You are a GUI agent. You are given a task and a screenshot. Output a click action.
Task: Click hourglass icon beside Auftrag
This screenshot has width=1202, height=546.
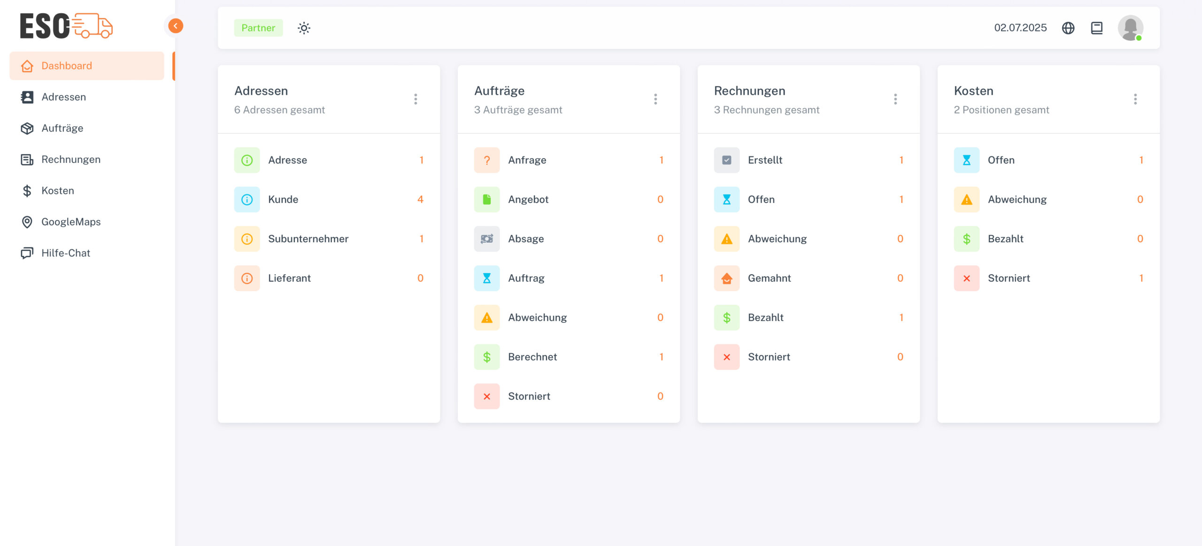pos(487,278)
